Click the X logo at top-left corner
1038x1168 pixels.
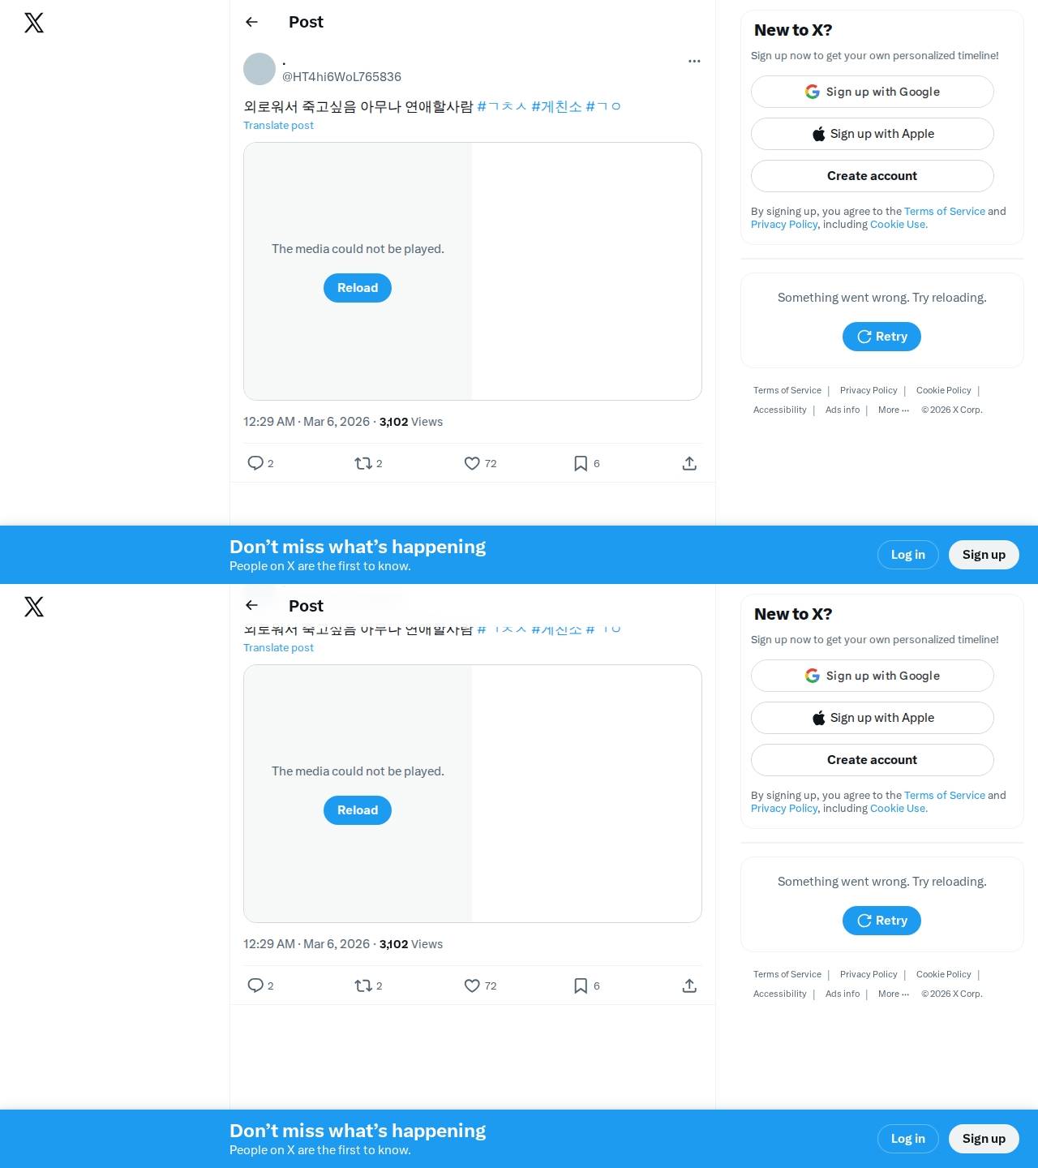[x=34, y=23]
